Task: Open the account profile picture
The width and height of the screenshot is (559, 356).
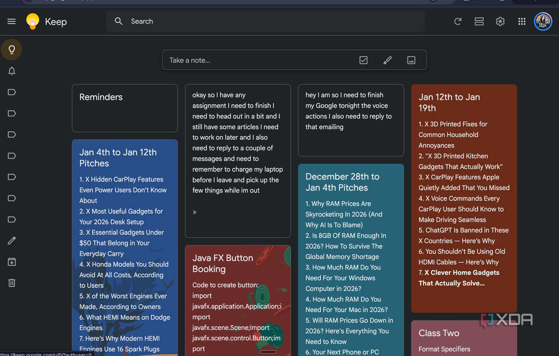Action: (543, 22)
